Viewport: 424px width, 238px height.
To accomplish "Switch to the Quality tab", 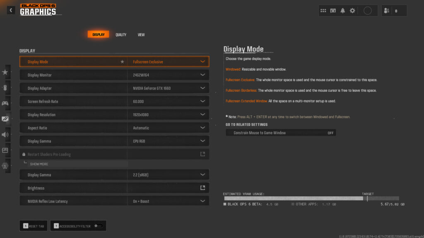I will [x=121, y=35].
